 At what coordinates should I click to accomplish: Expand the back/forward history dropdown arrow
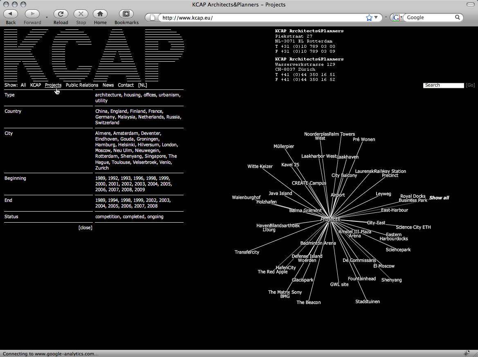click(x=47, y=18)
